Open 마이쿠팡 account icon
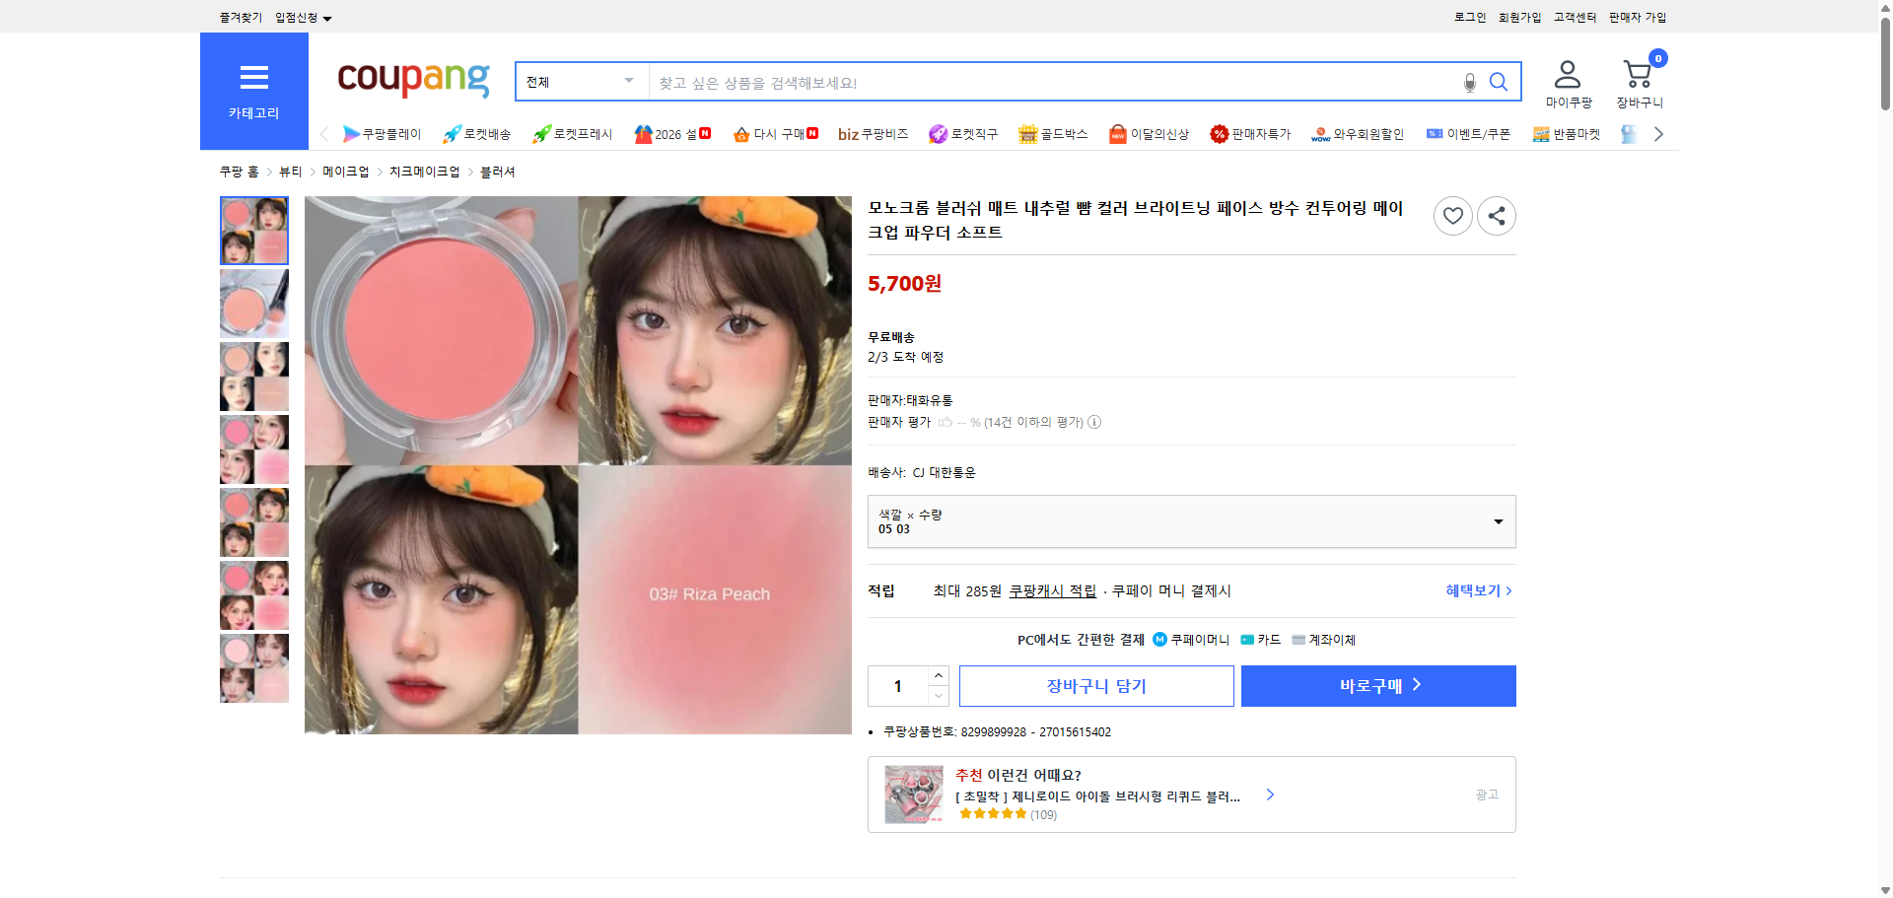The image size is (1893, 898). (1566, 73)
